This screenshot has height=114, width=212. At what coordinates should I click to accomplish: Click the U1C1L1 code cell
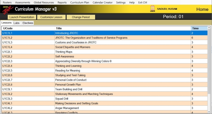point(28,33)
